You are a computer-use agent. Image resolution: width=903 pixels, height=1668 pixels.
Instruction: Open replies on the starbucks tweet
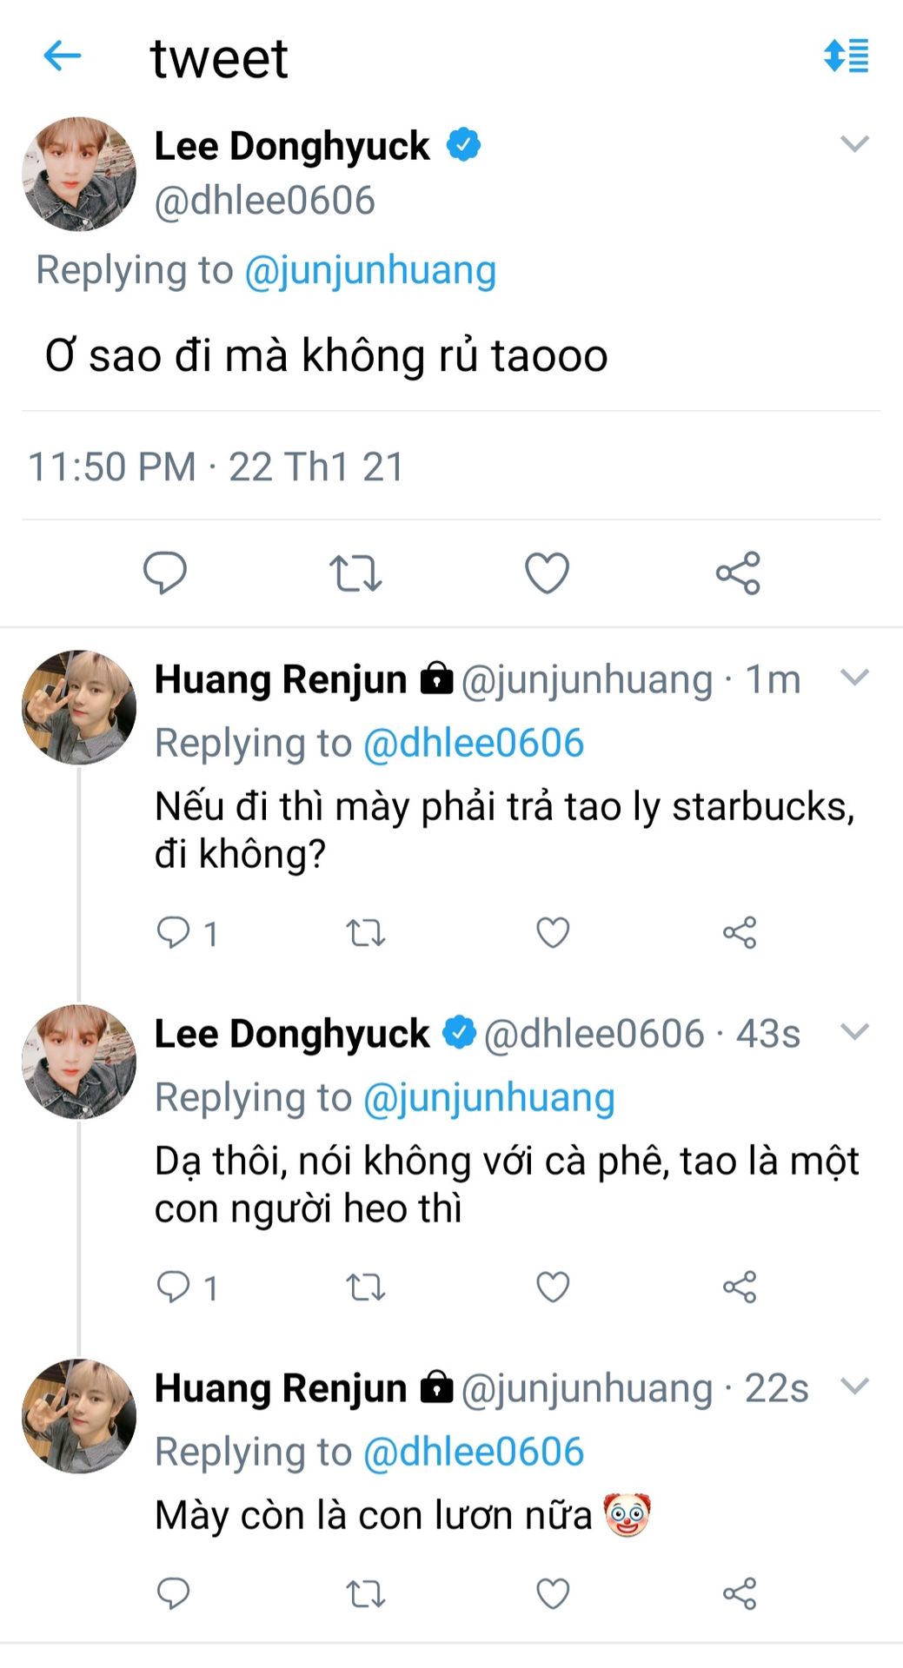(173, 932)
